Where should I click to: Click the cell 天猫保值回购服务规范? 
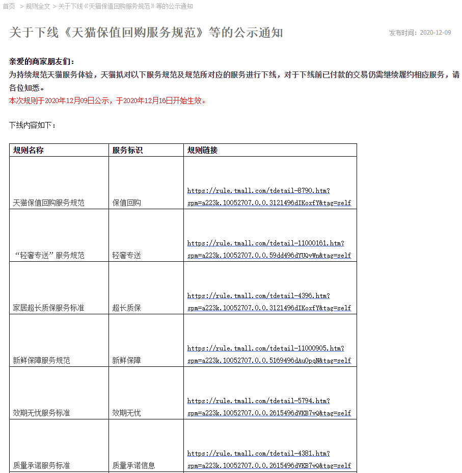48,203
